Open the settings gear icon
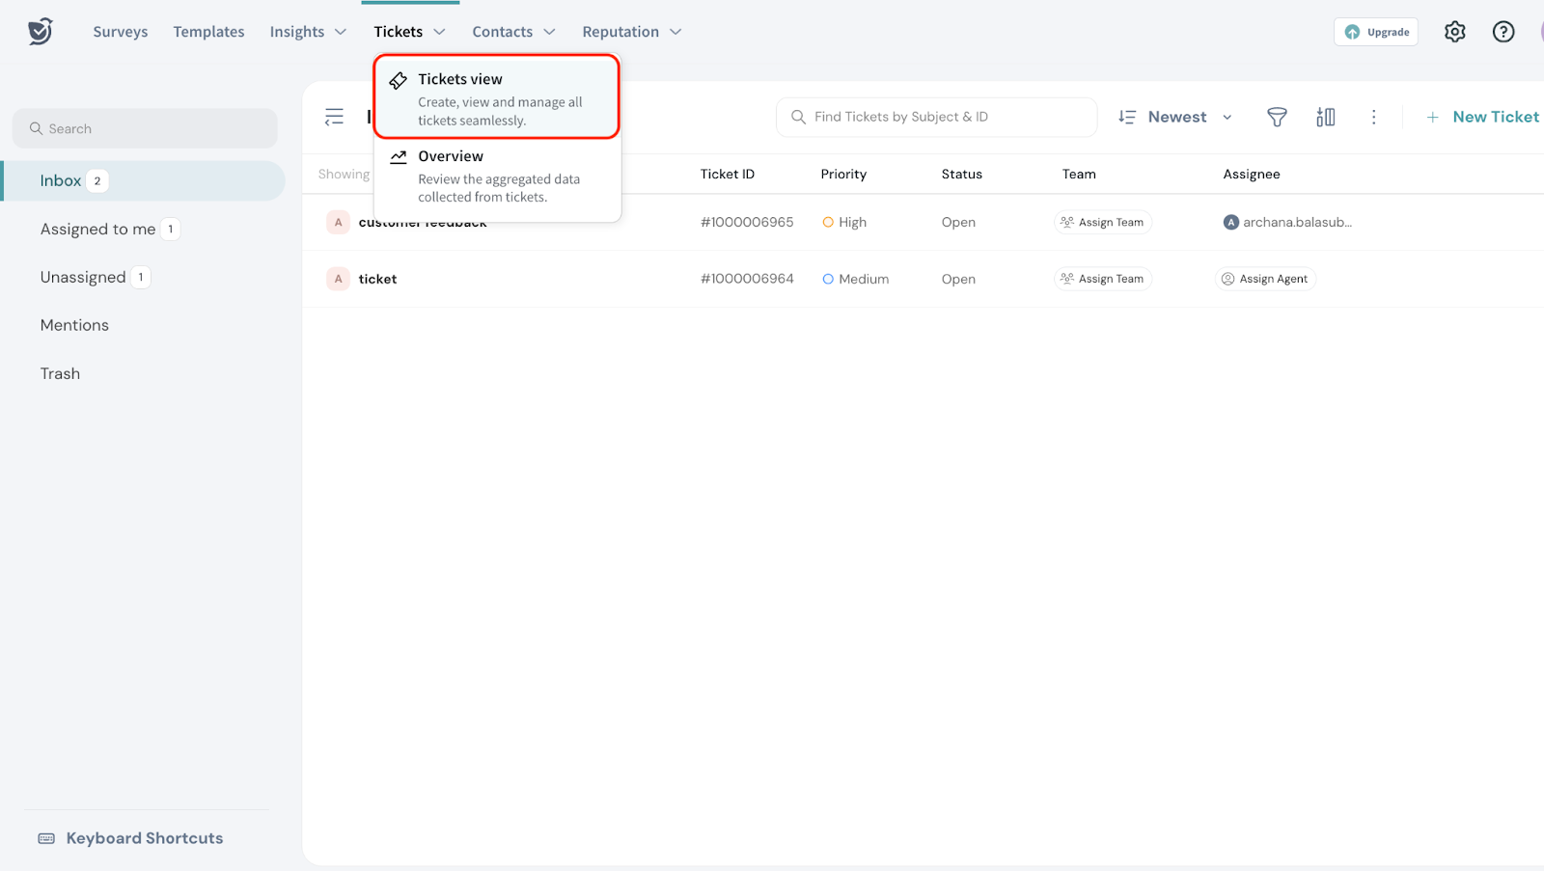Image resolution: width=1544 pixels, height=871 pixels. (x=1454, y=32)
